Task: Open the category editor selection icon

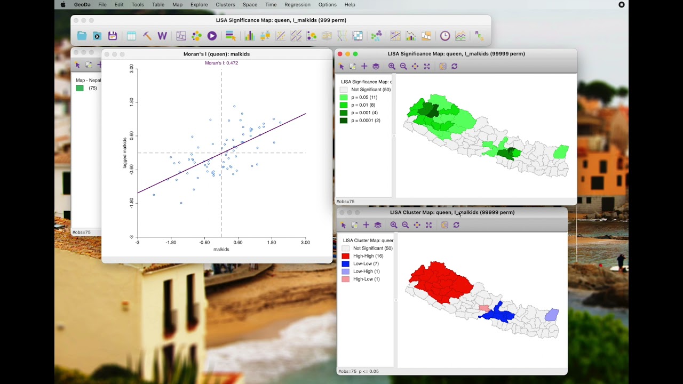Action: coord(231,36)
